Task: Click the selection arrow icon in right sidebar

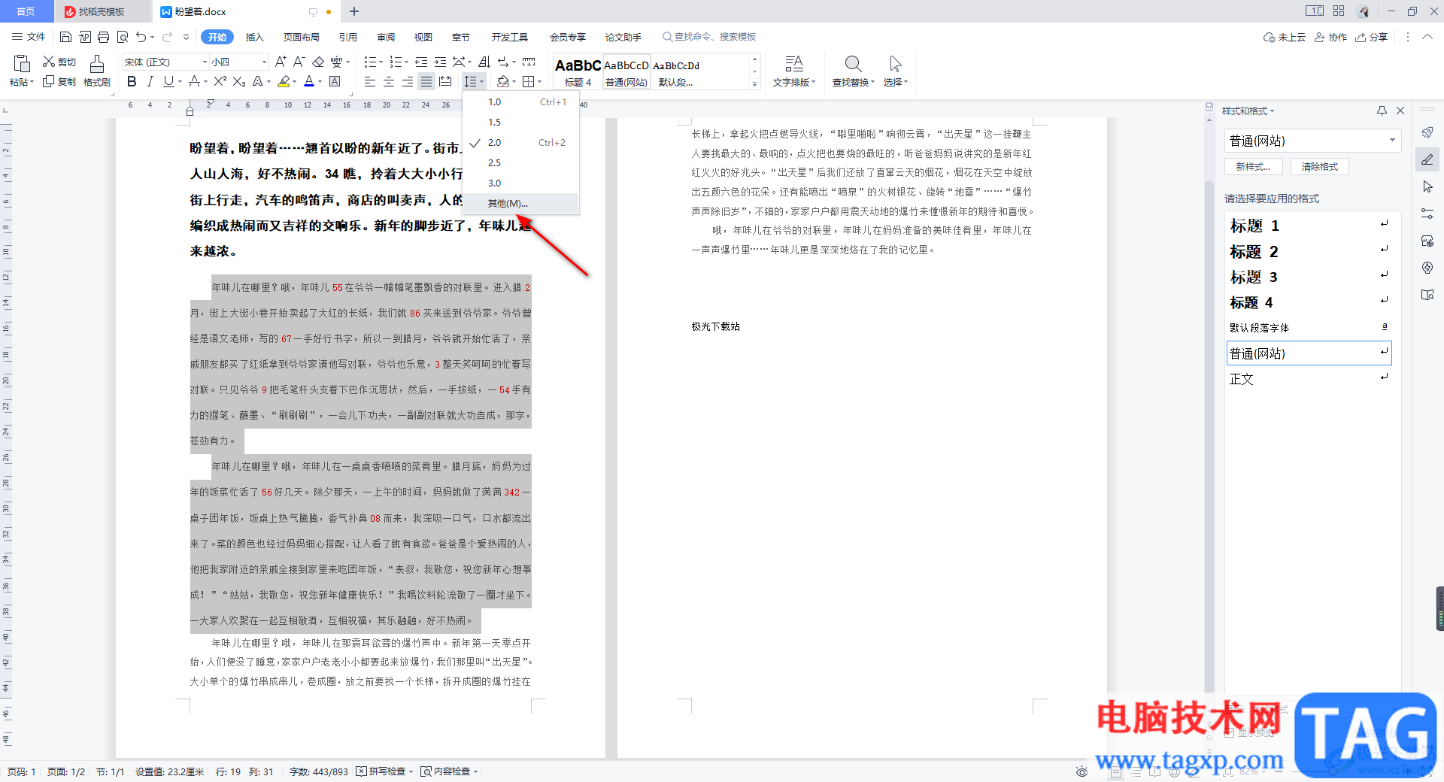Action: coord(1427,186)
